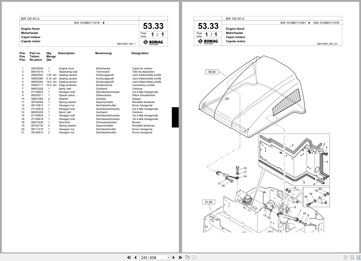
Task: Click 'Kantenschutz' German name
Action: click(104, 85)
